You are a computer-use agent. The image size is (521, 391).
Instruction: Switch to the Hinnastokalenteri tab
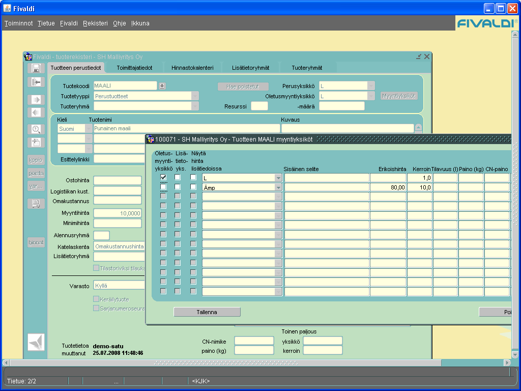tap(192, 68)
